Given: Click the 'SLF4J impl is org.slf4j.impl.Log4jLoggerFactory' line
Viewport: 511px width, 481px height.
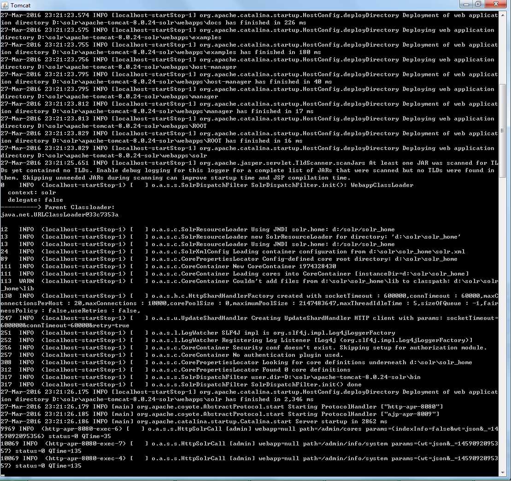Looking at the screenshot, I should 198,333.
